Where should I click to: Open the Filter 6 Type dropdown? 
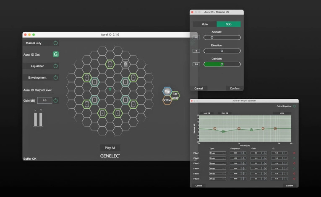(x=218, y=179)
